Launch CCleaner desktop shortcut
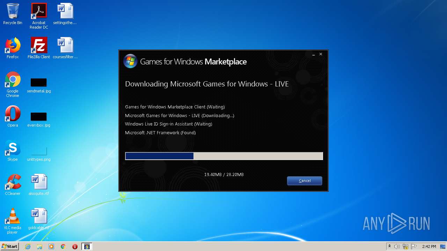447x251 pixels. [13, 185]
